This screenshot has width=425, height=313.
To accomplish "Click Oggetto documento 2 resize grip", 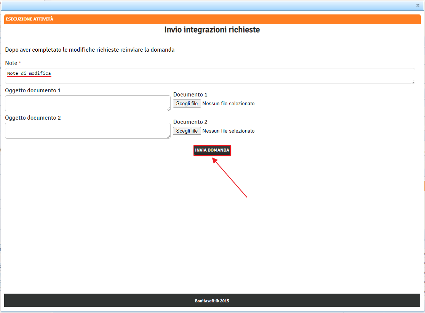I will tap(168, 136).
